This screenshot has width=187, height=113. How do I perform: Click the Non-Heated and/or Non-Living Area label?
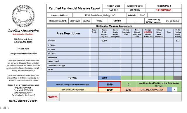[x=159, y=84]
